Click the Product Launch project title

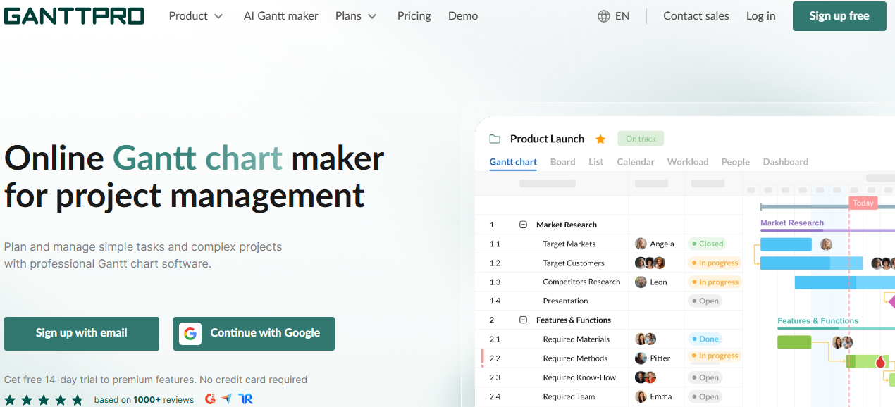pos(547,139)
